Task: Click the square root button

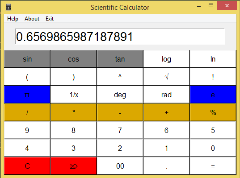Action: point(166,77)
